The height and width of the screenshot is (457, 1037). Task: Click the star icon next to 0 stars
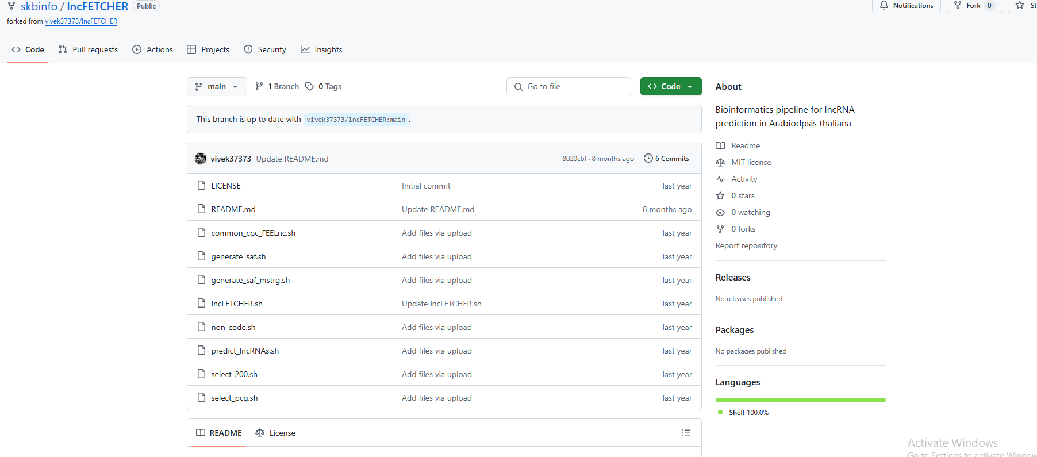[720, 195]
